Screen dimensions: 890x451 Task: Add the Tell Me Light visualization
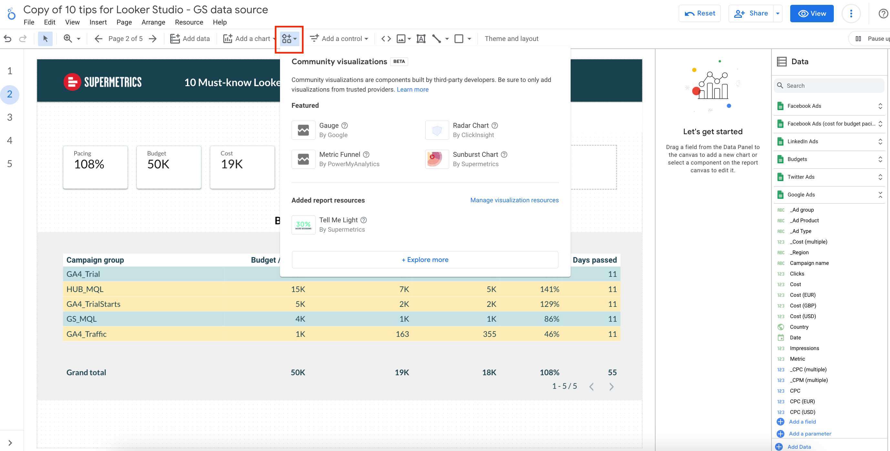(x=338, y=220)
